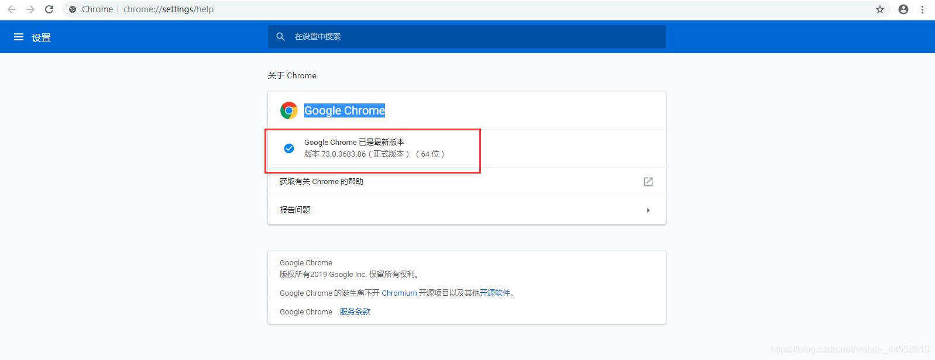Click the site info icon before Chrome label
This screenshot has width=935, height=360.
[x=73, y=9]
